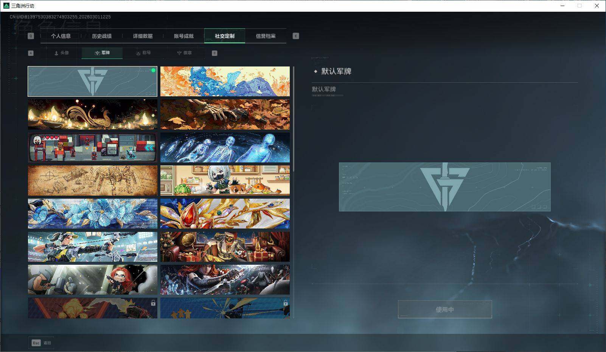Click the lock icon on the explosion dog tag
606x352 pixels.
153,303
